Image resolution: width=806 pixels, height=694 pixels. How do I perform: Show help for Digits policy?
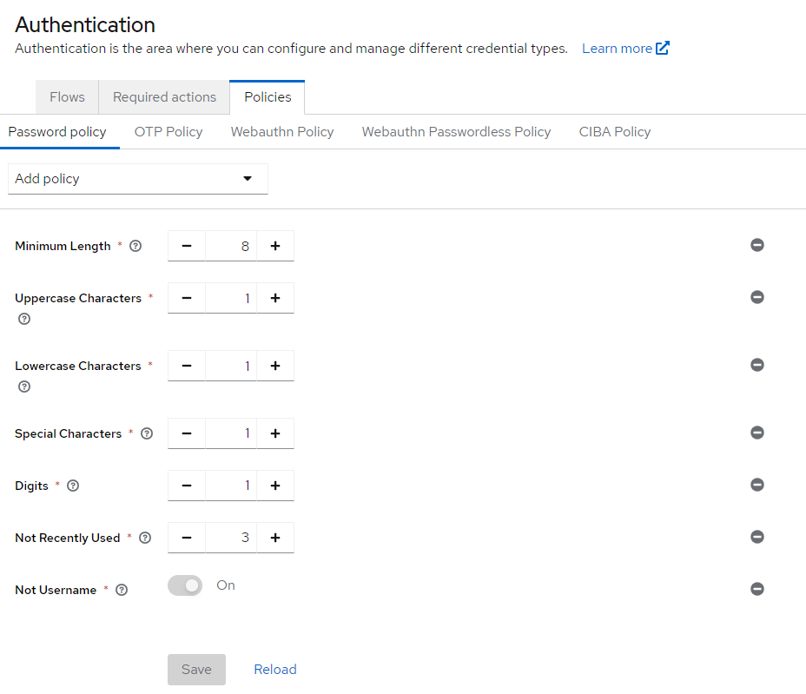(x=73, y=486)
